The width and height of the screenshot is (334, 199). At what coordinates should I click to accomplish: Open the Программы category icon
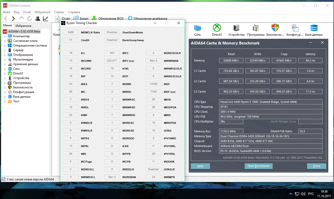[256, 30]
